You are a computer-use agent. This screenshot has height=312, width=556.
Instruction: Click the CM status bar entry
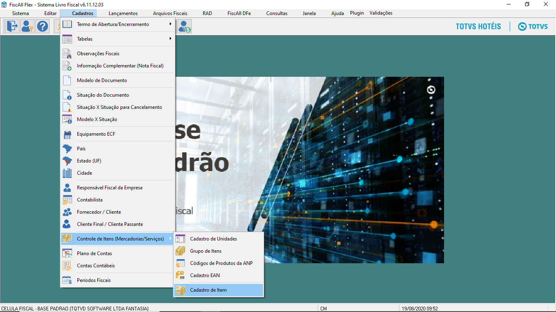(x=324, y=309)
